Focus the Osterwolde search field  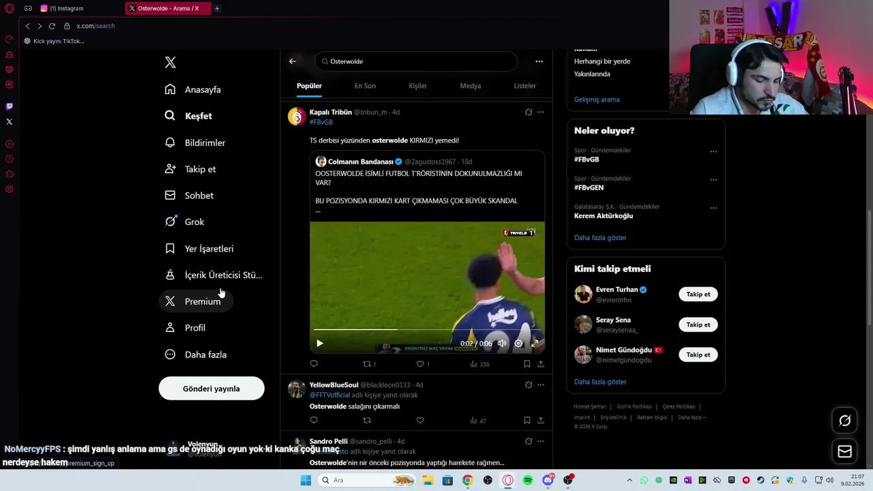tap(416, 61)
